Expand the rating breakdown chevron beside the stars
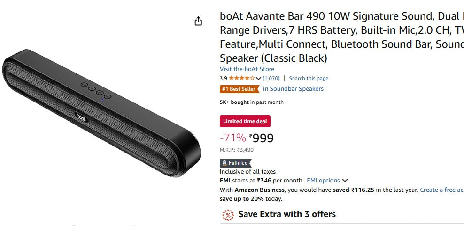Image resolution: width=464 pixels, height=226 pixels. point(258,78)
